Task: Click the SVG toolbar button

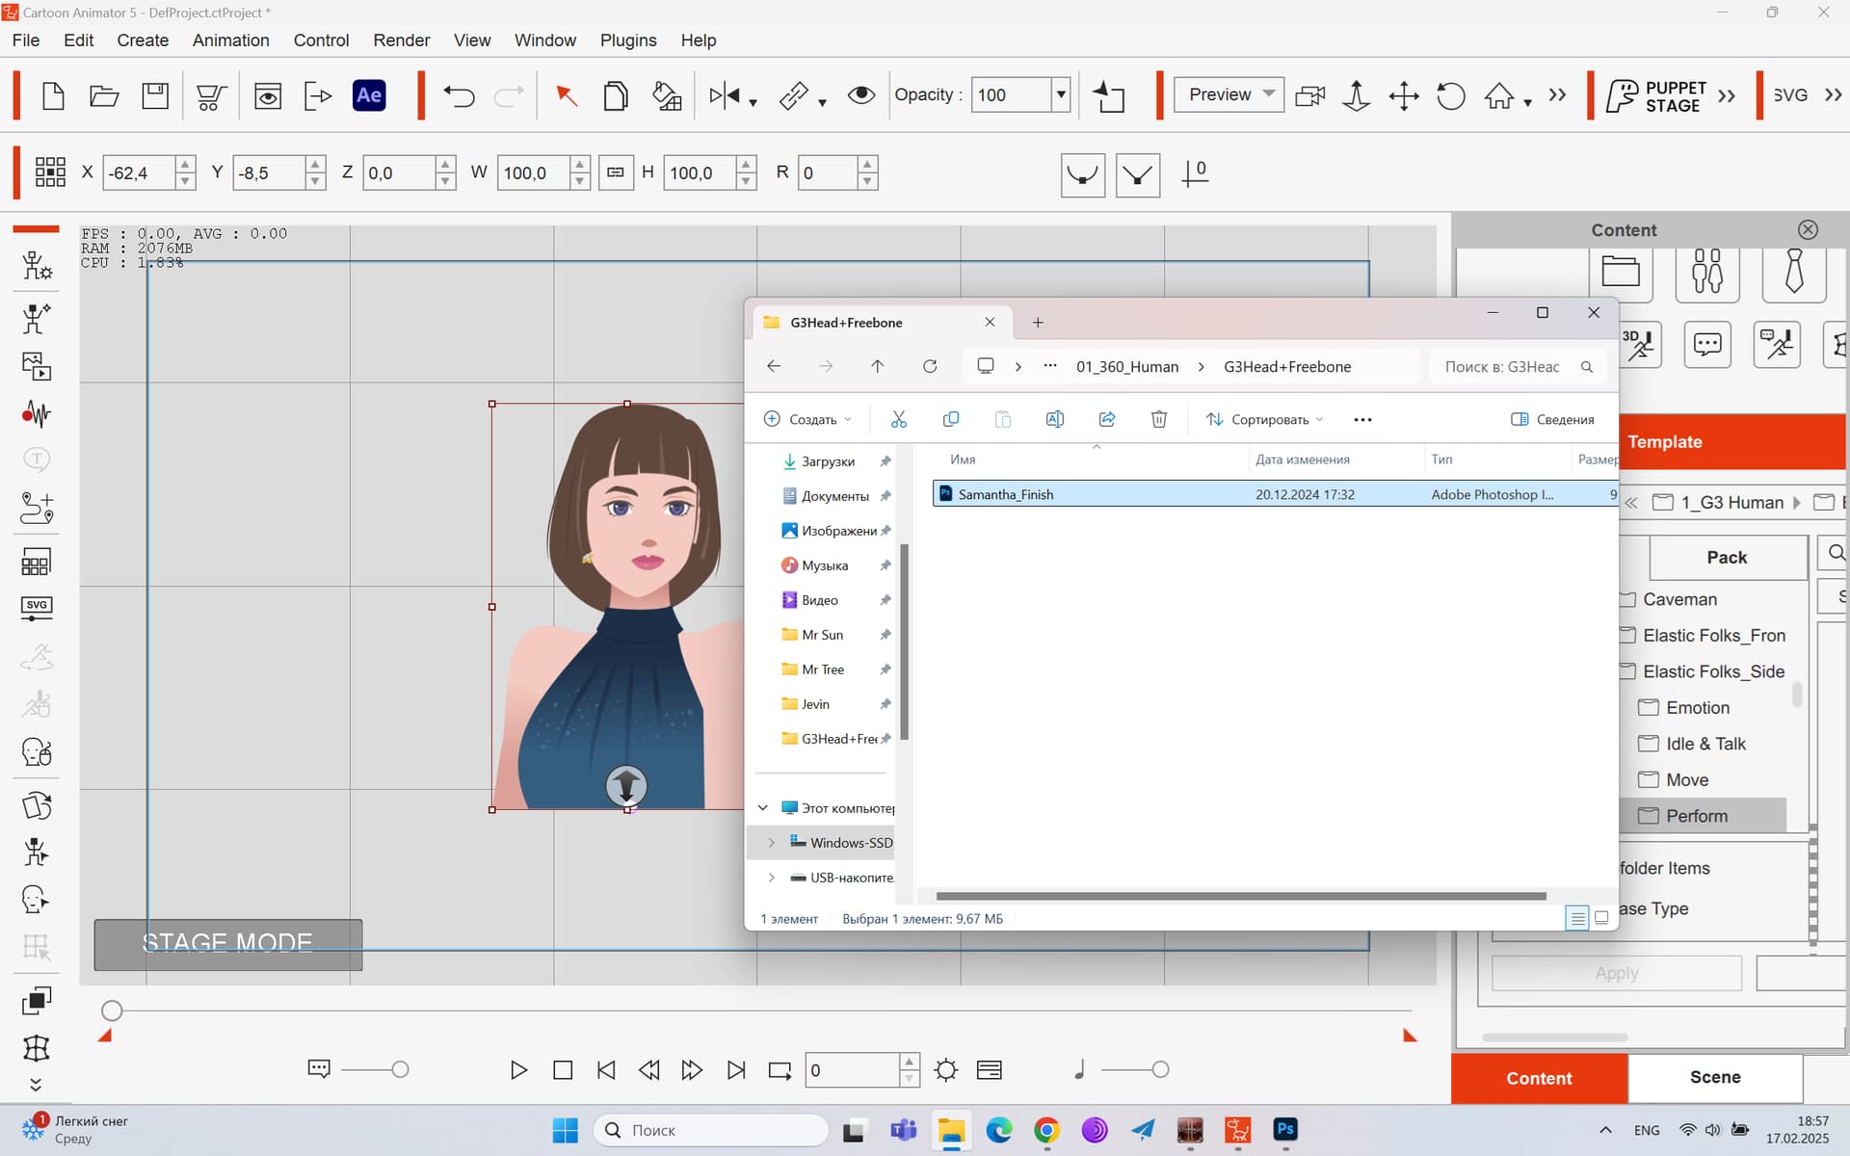Action: tap(1790, 95)
